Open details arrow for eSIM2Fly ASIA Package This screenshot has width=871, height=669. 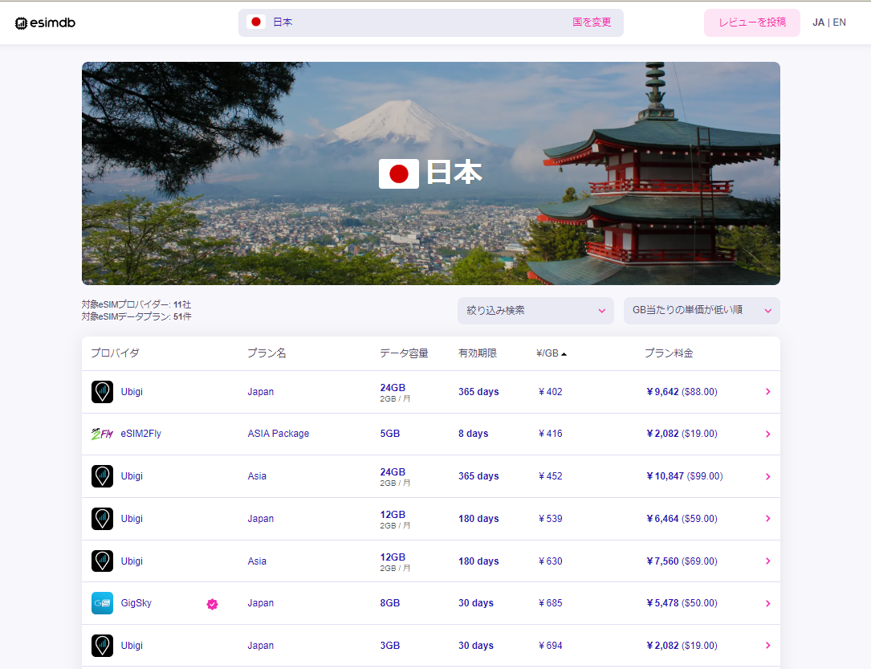(767, 434)
